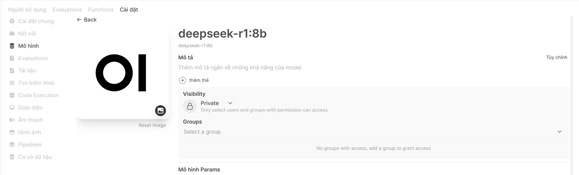Click the lock icon under Visibility
Viewport: 579px width, 175px height.
tap(190, 106)
